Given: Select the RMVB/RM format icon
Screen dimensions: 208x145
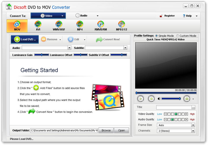Looking at the screenshot, I should point(101,26).
